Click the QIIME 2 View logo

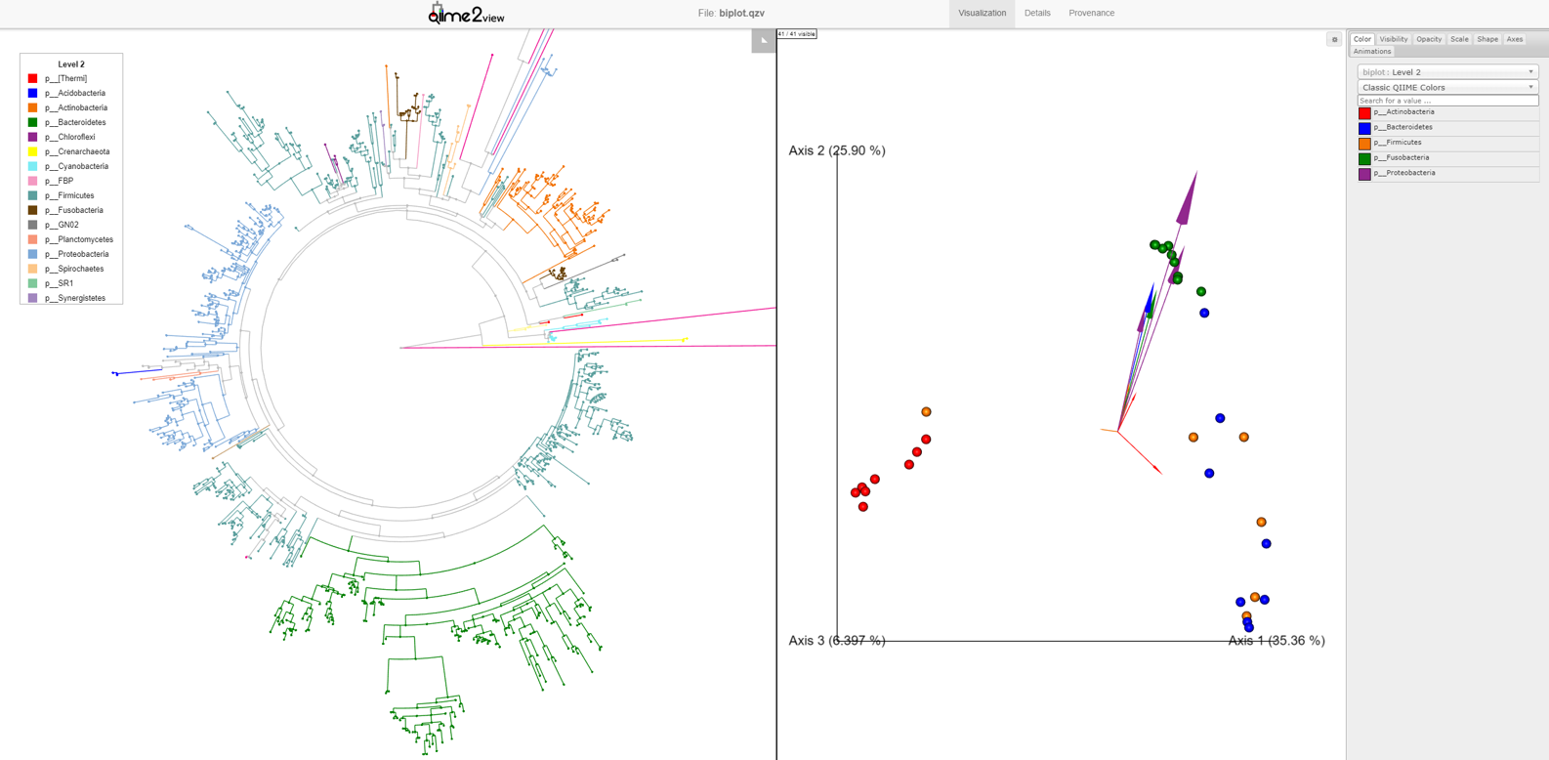point(467,14)
